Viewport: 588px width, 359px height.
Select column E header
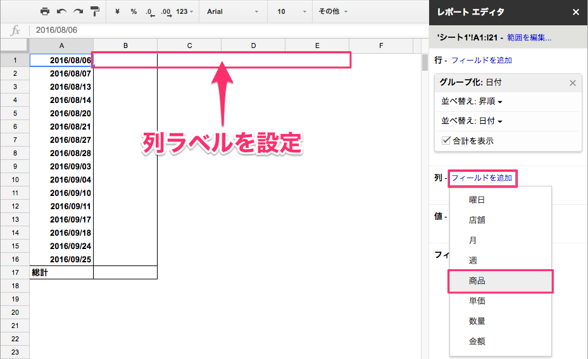click(x=317, y=46)
